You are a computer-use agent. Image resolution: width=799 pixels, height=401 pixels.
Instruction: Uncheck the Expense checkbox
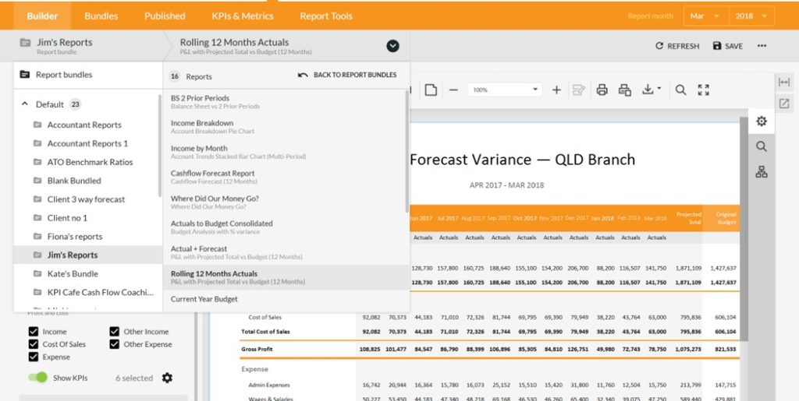34,357
